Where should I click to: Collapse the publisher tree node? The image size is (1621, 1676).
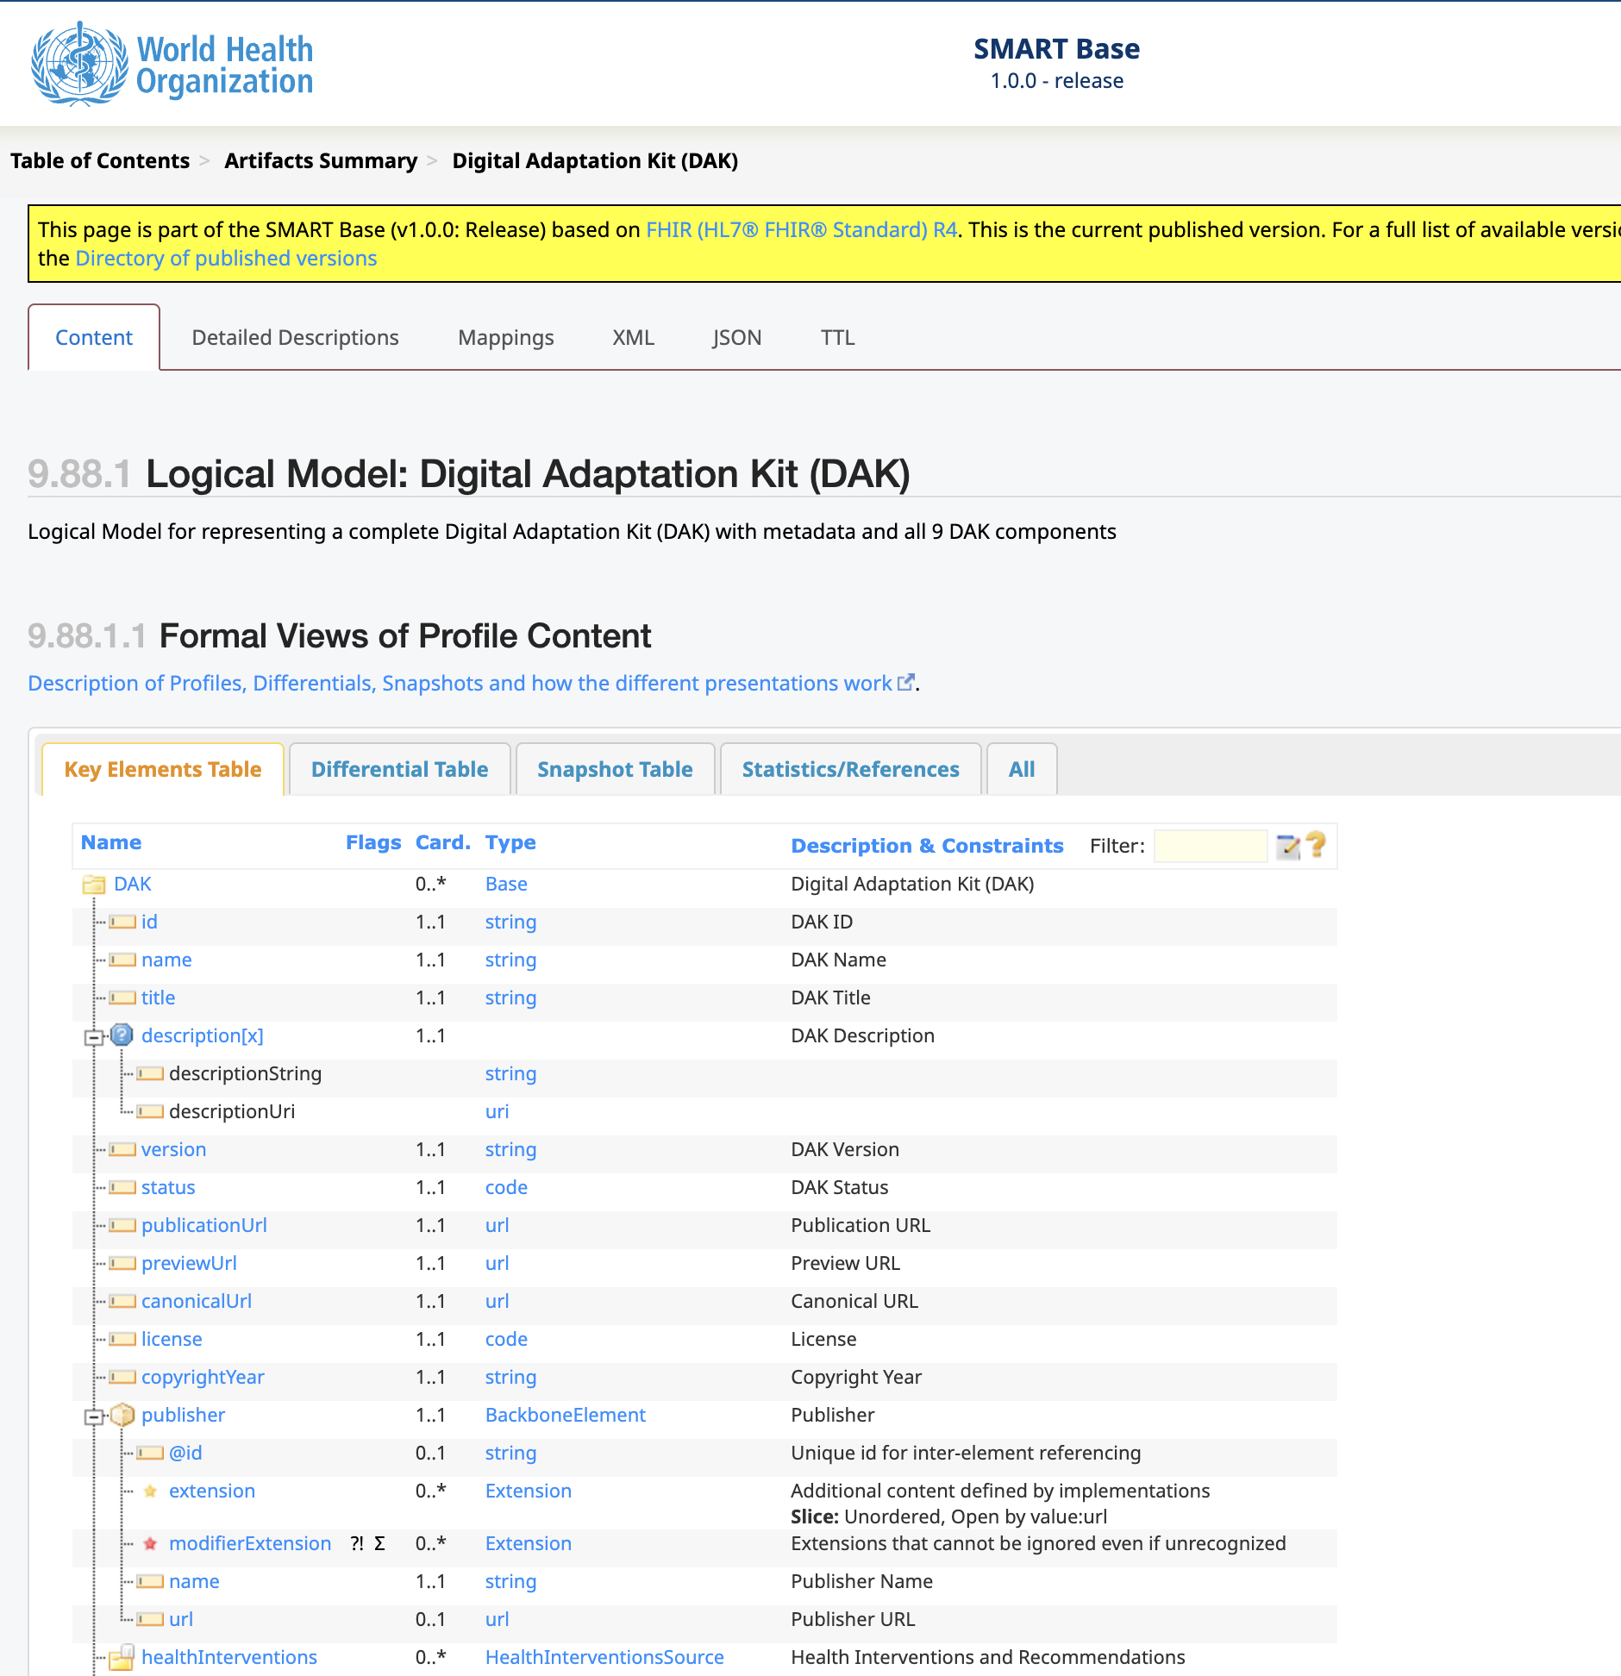point(93,1416)
